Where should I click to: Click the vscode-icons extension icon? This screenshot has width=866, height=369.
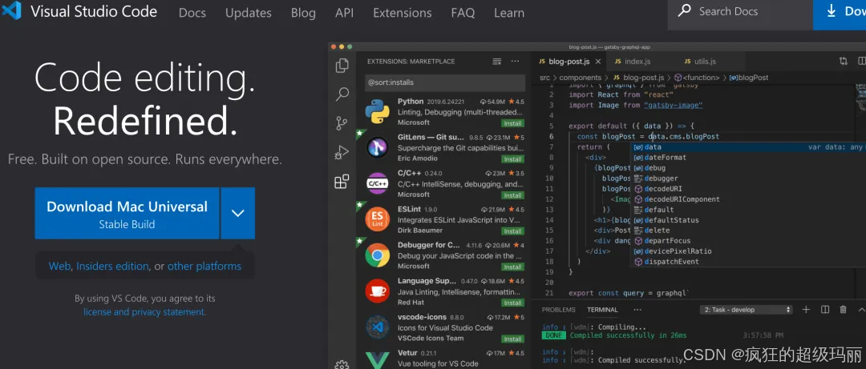tap(377, 327)
